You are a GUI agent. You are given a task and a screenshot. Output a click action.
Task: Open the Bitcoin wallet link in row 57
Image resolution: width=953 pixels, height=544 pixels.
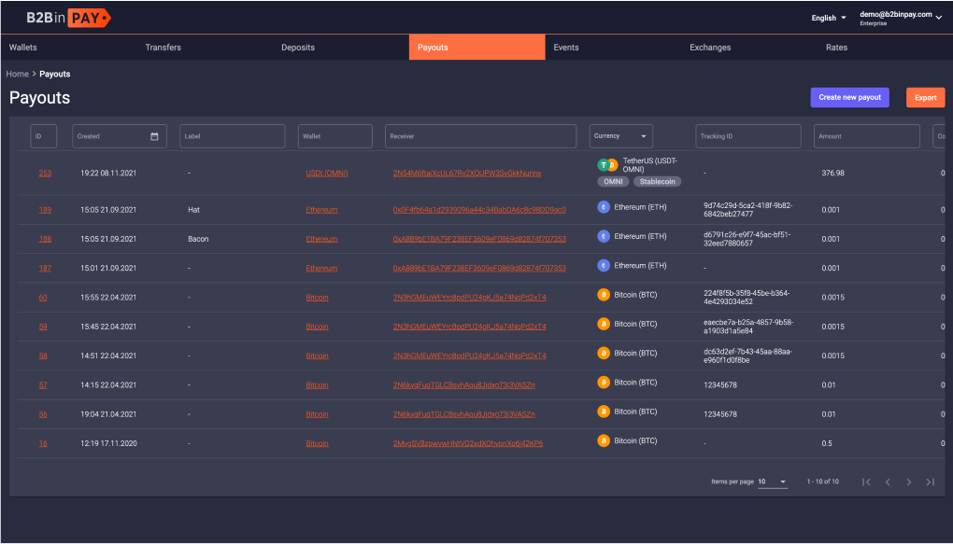click(317, 385)
